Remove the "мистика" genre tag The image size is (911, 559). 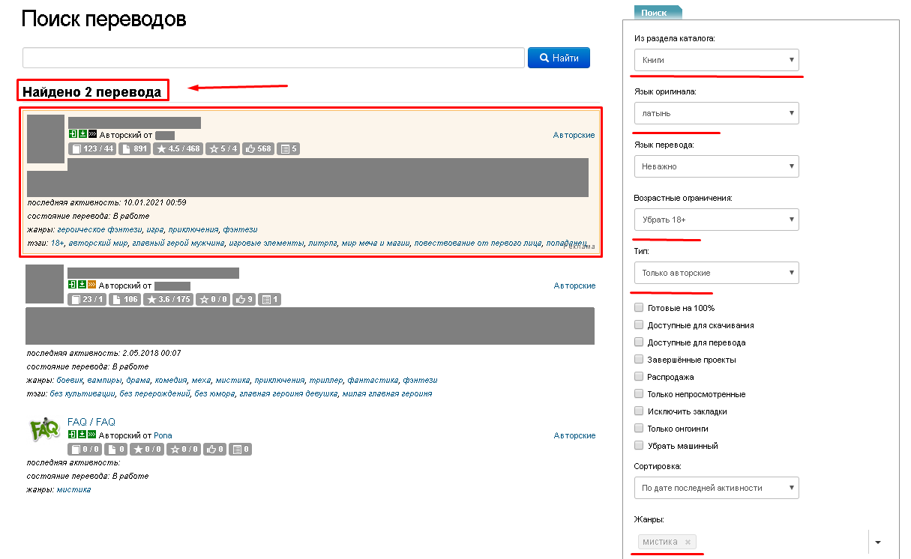tap(688, 542)
